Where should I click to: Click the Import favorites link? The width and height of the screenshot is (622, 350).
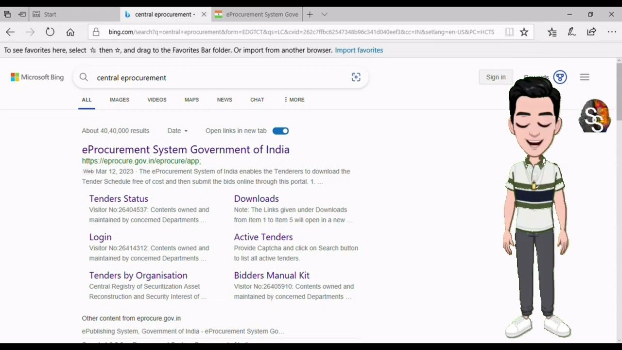point(359,50)
